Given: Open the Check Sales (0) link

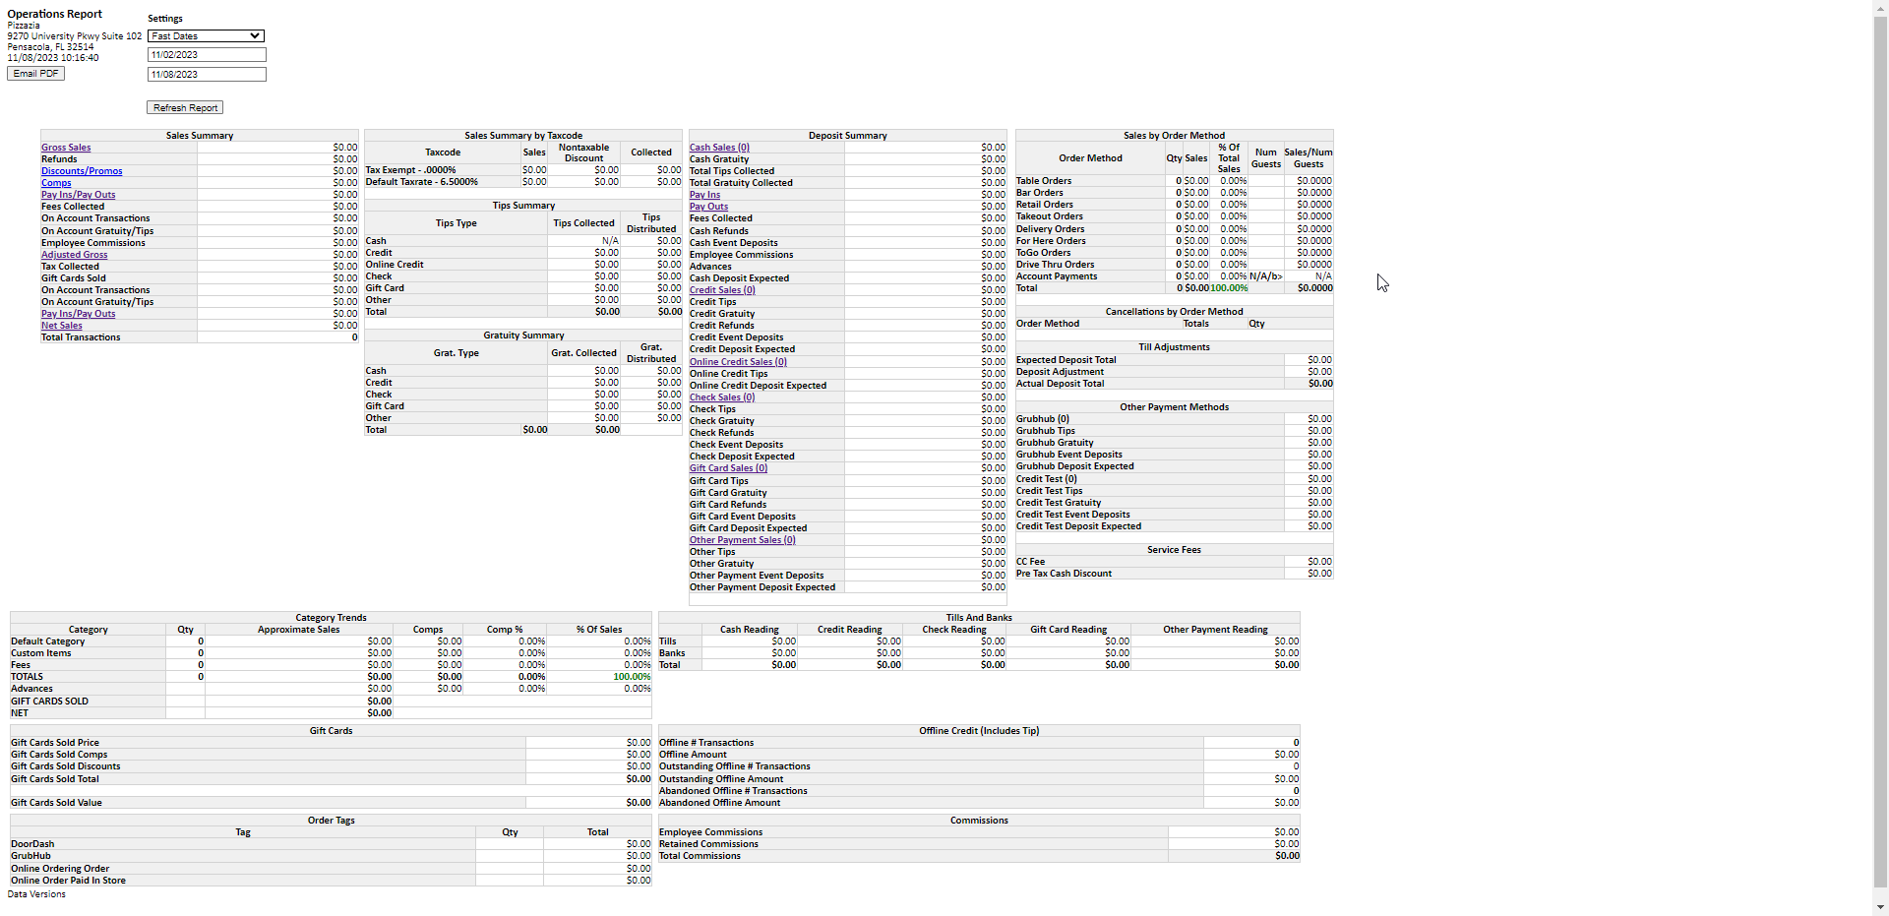Looking at the screenshot, I should pyautogui.click(x=722, y=397).
